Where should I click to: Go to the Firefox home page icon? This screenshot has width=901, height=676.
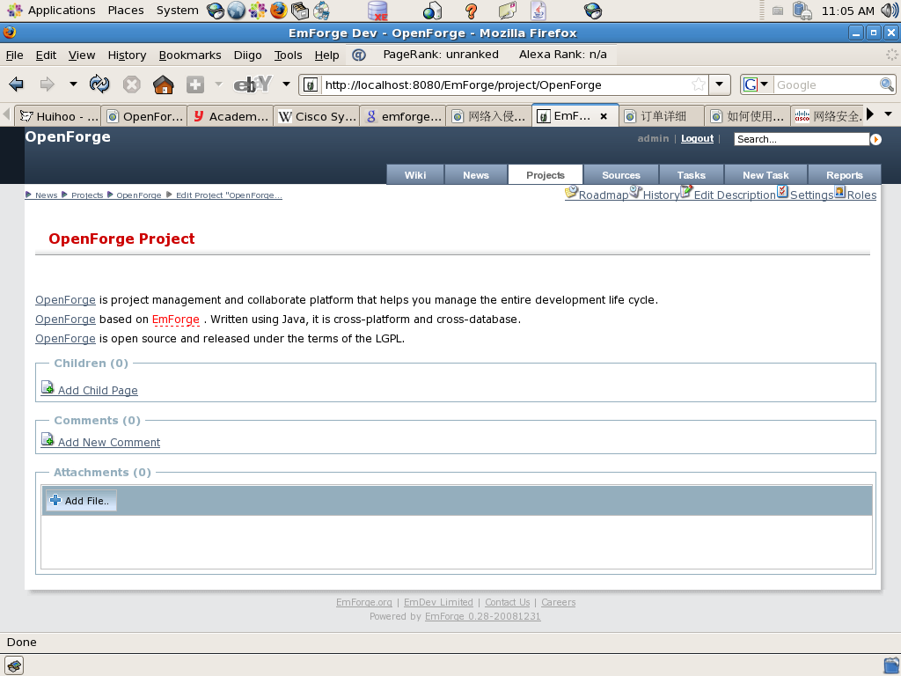coord(163,84)
